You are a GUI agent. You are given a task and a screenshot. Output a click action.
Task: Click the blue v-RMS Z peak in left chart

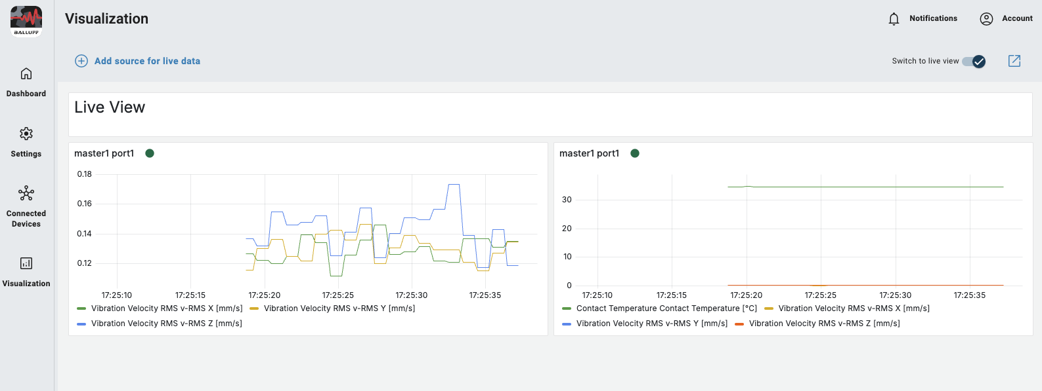click(x=453, y=185)
